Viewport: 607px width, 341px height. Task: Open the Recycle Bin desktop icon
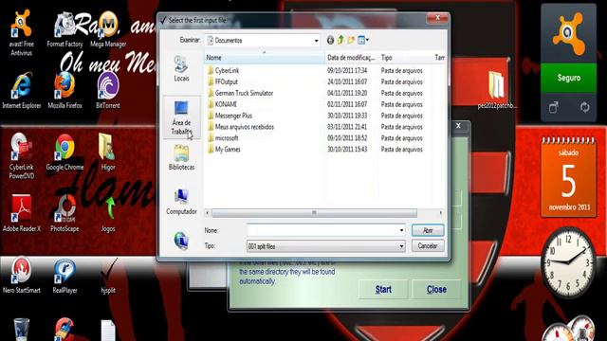tap(21, 330)
